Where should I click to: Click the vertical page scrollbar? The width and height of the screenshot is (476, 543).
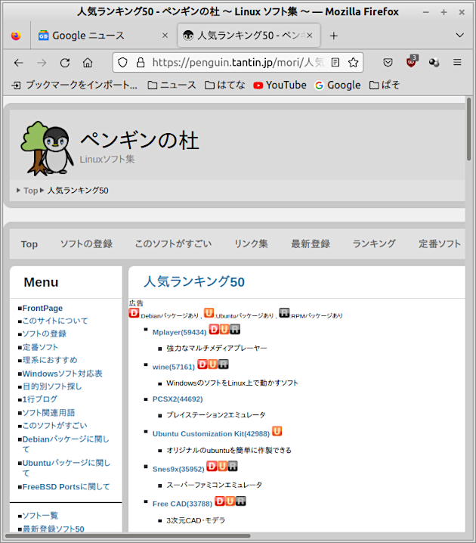tap(469, 129)
